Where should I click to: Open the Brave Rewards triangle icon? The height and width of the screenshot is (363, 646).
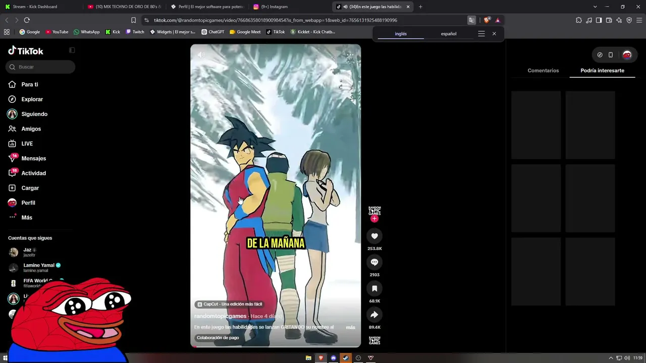(x=498, y=20)
